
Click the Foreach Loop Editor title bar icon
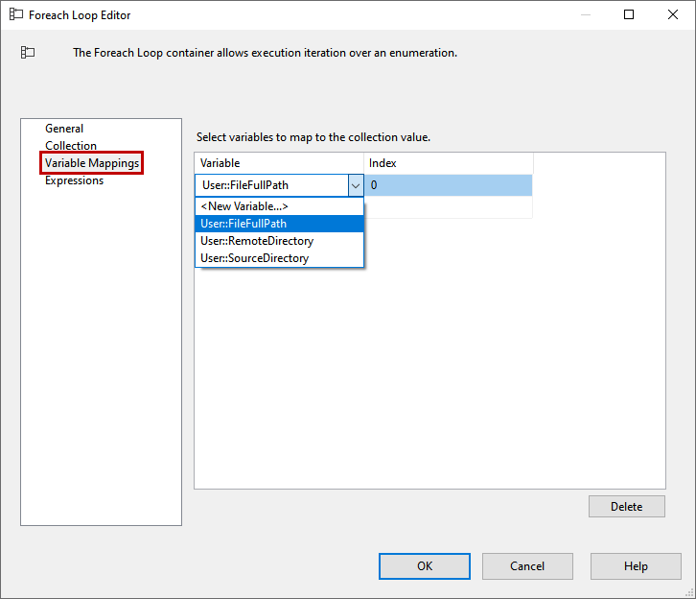16,15
